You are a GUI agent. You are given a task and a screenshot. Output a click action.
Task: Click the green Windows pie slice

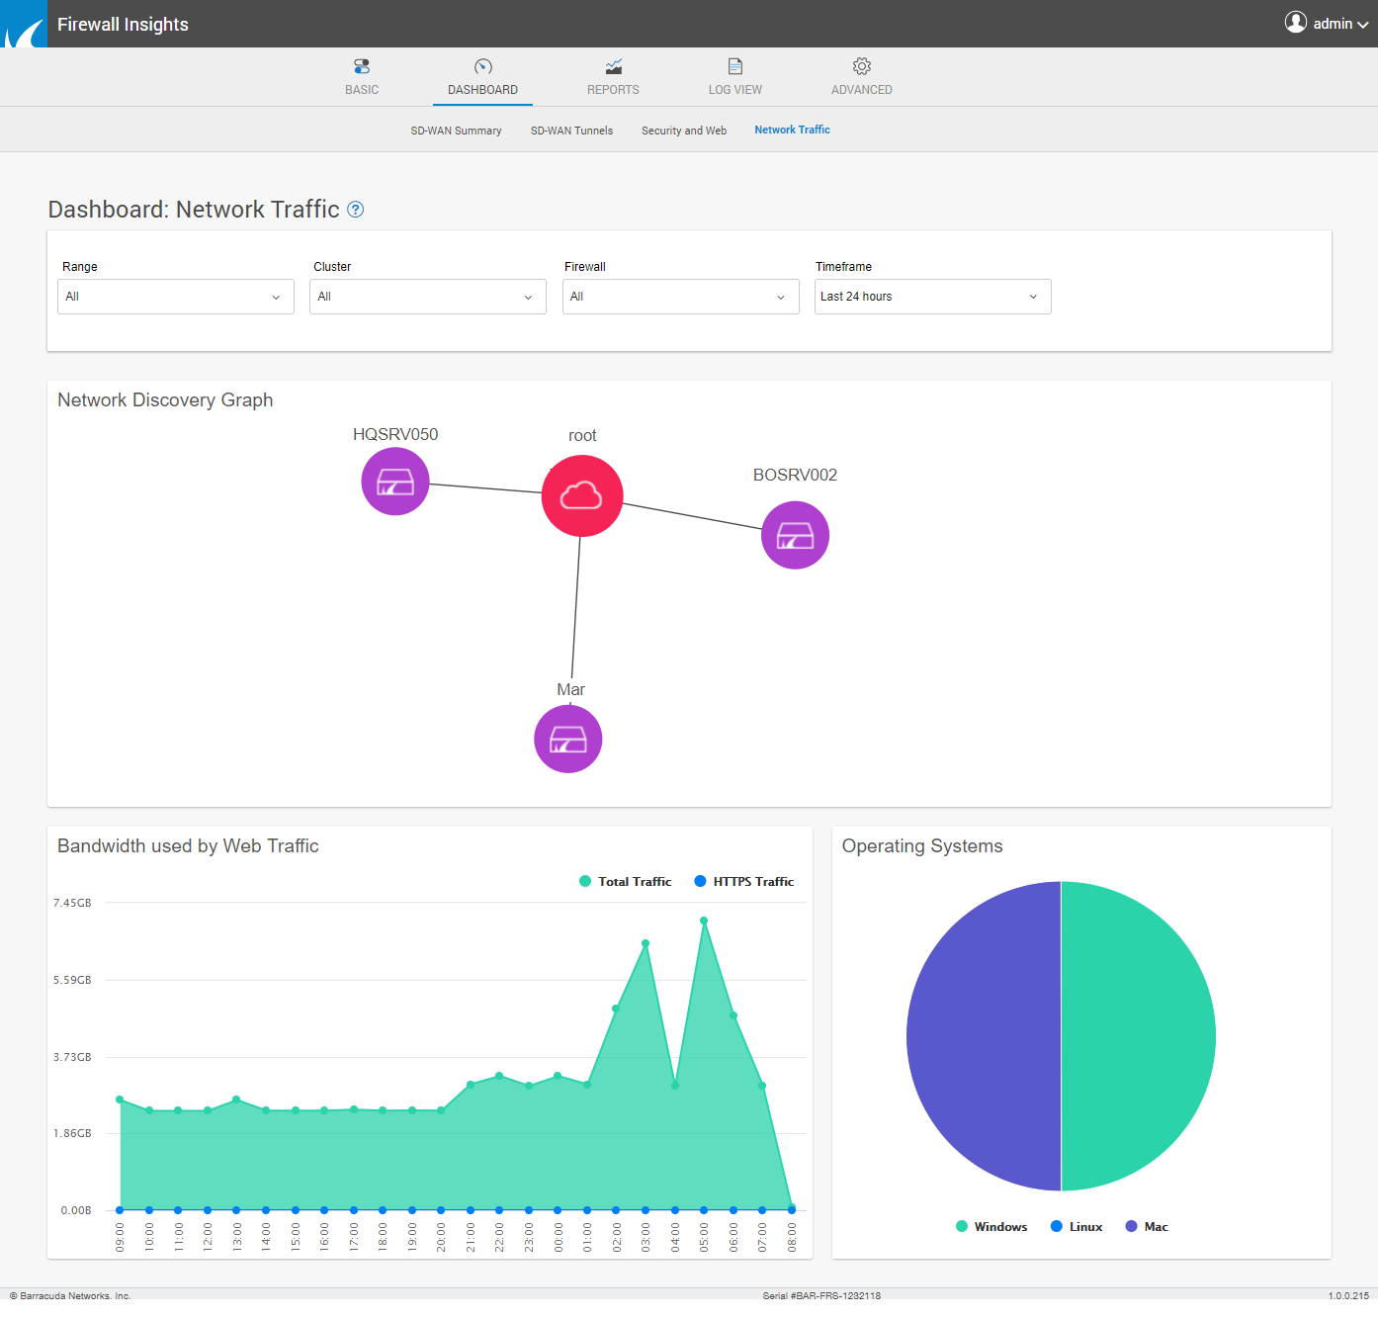click(x=1137, y=1036)
